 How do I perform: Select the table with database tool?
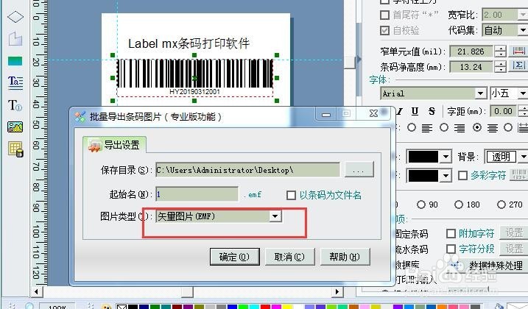pyautogui.click(x=15, y=149)
